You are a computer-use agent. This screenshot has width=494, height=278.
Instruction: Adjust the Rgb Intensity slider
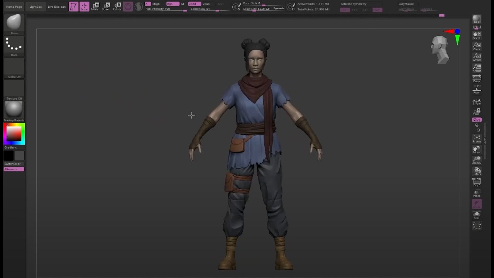(x=166, y=9)
